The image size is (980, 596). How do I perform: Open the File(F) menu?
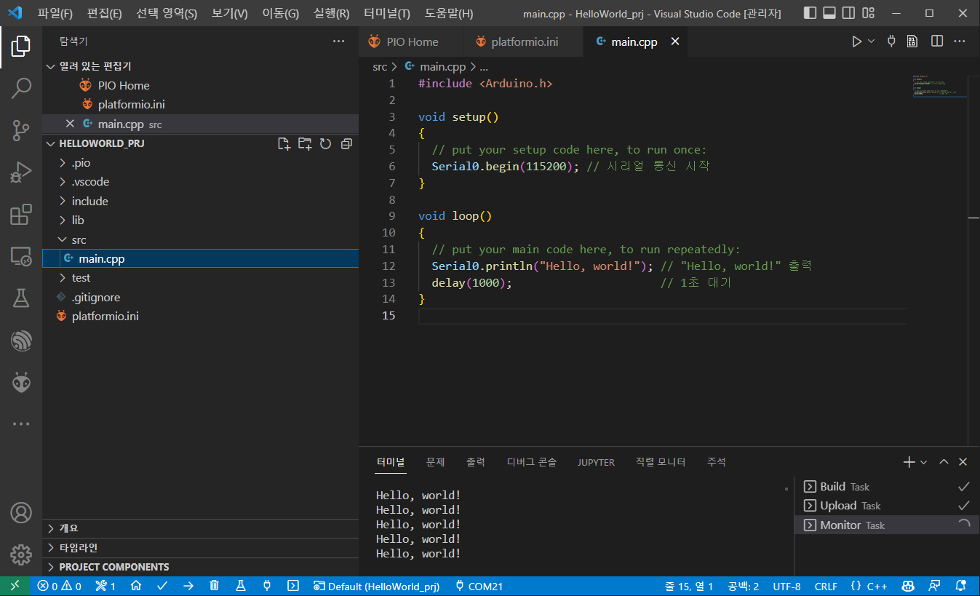coord(55,13)
